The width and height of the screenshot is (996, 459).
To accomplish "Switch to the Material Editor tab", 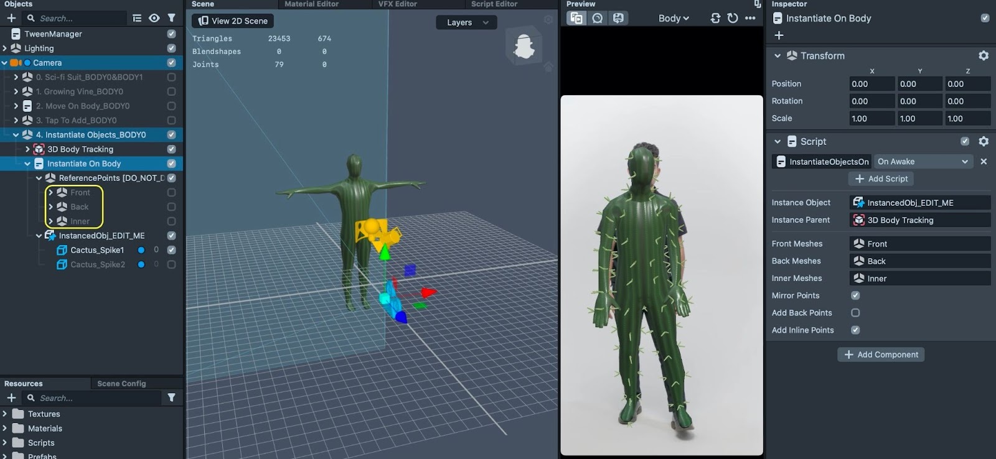I will pos(311,4).
